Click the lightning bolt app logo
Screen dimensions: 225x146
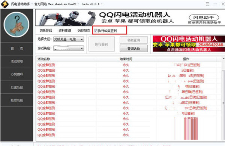pyautogui.click(x=5, y=4)
